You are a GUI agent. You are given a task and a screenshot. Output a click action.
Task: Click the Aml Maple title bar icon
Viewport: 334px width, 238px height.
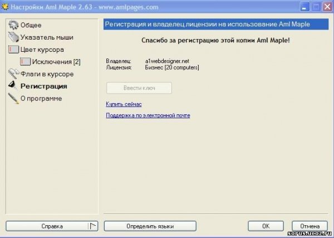click(4, 7)
